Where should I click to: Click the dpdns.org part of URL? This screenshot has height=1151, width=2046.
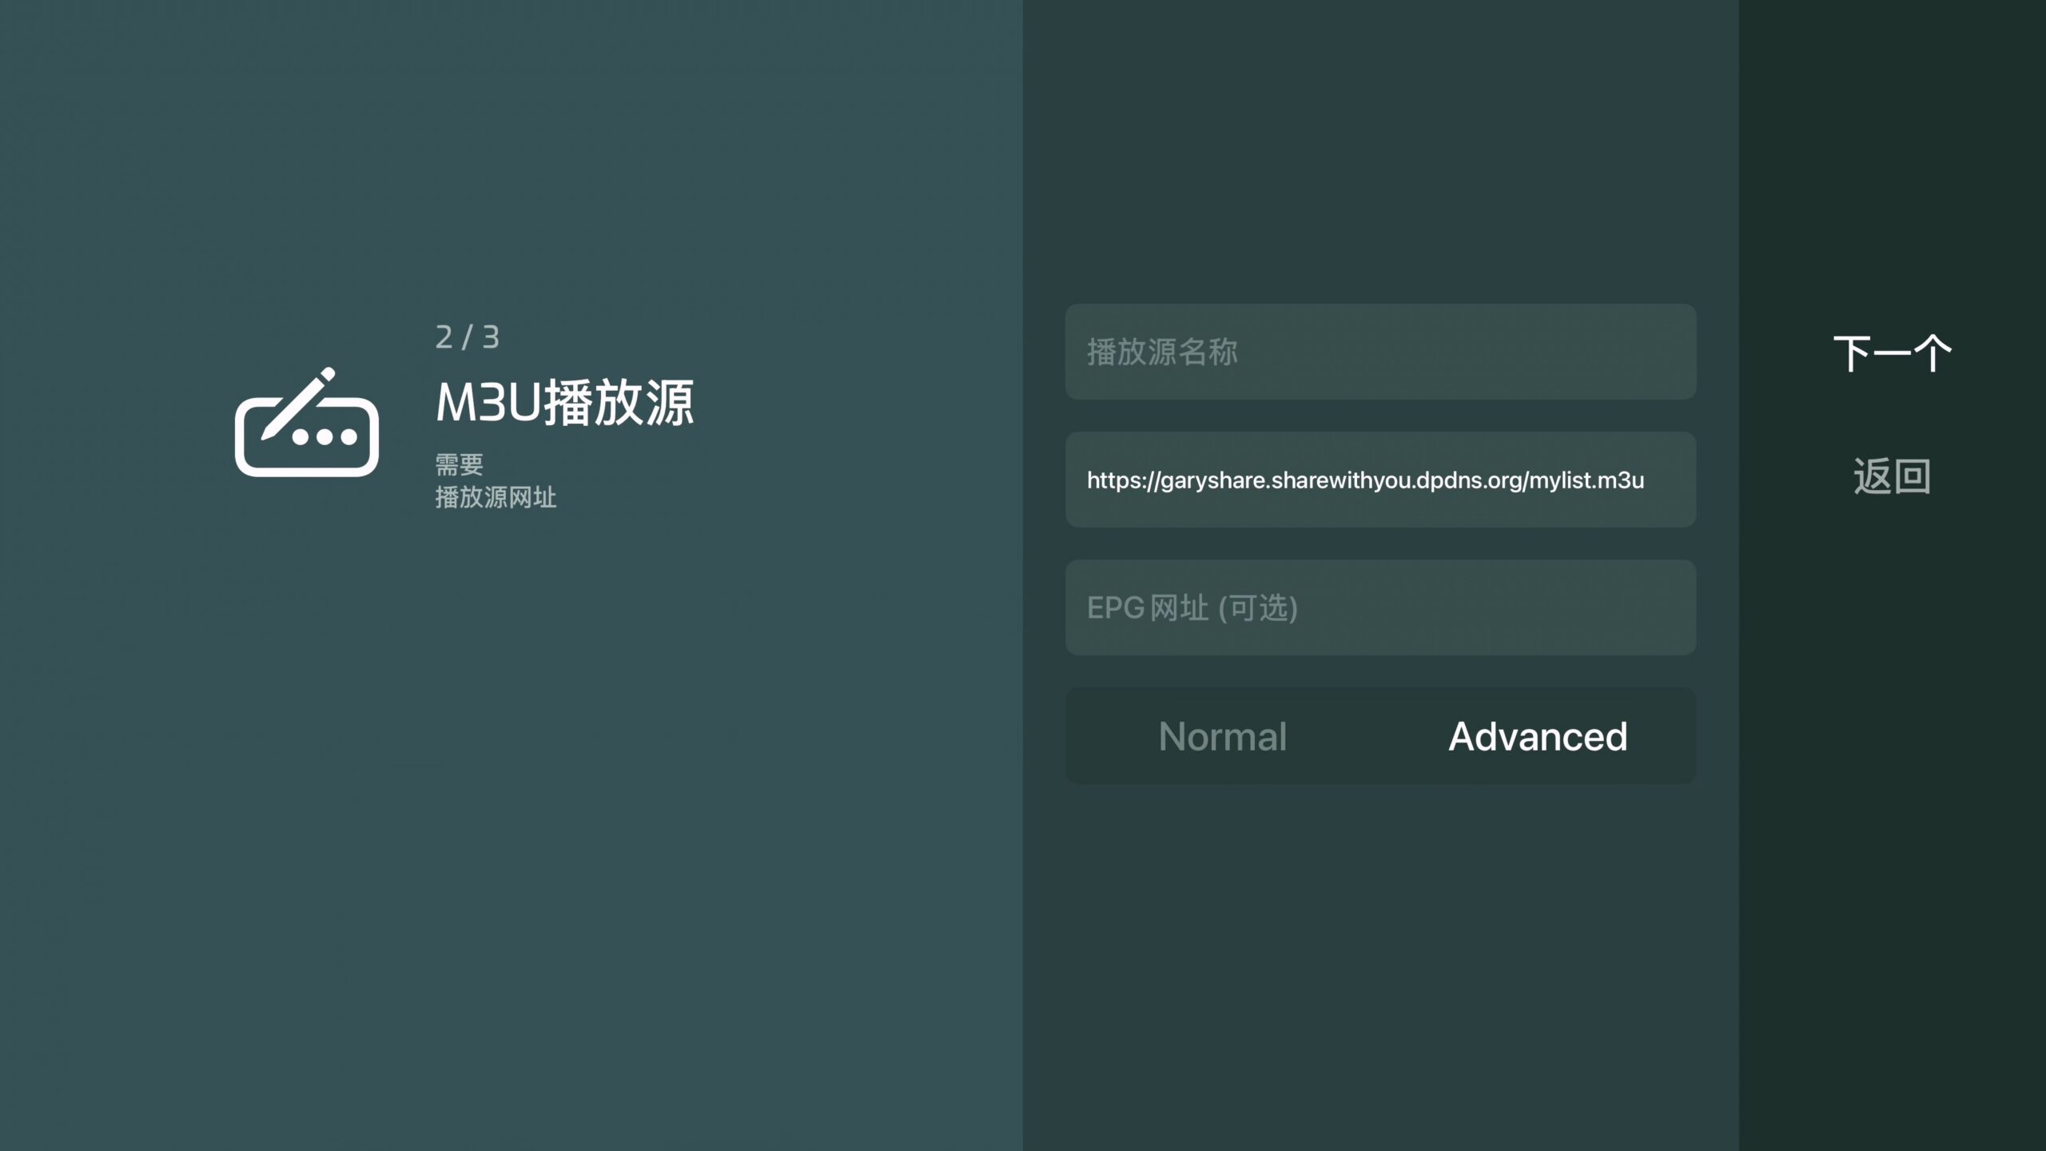coord(1468,480)
